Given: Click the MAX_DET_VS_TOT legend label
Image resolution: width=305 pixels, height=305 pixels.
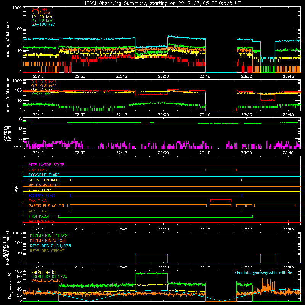Looking at the screenshot, I should [47, 280].
